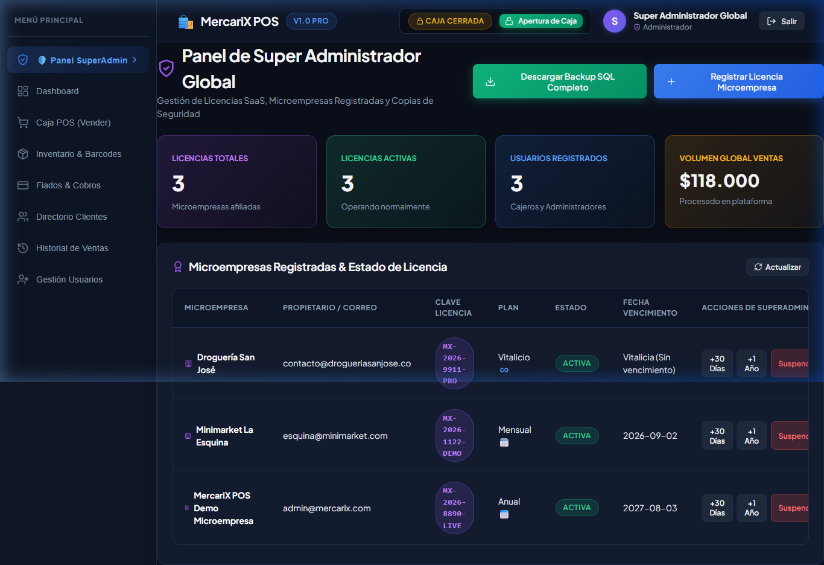Add +30 Días to Droguería San José

click(x=717, y=363)
